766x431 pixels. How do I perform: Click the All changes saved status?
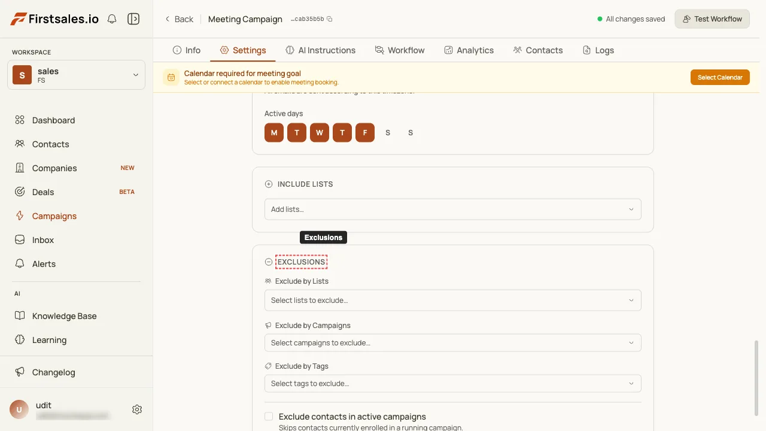[631, 19]
